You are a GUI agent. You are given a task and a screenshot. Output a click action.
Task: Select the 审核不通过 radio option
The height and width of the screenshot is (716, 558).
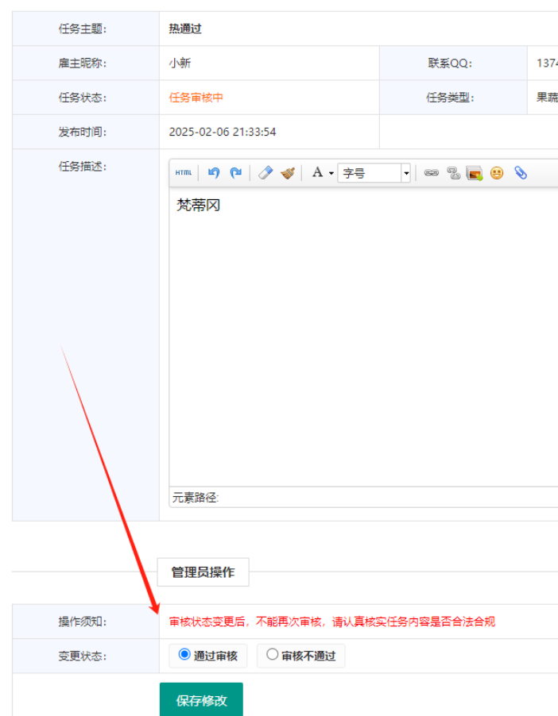click(272, 654)
